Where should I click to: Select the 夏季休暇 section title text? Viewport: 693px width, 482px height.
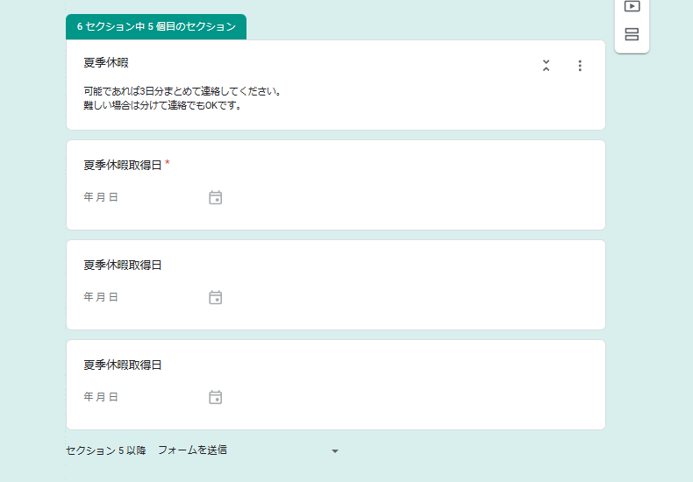(106, 63)
